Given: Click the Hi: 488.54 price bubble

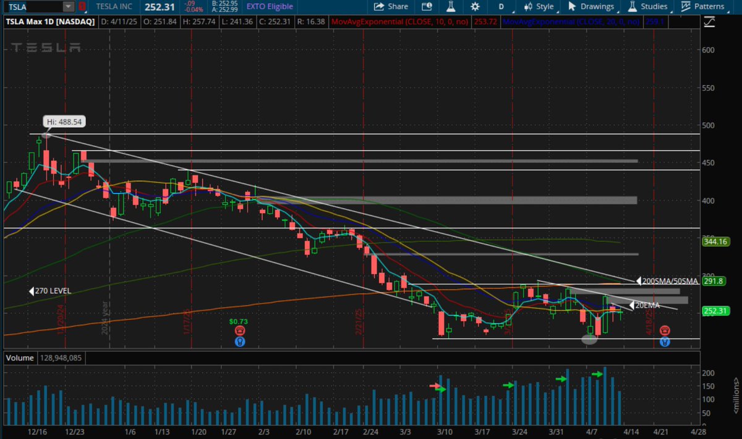Looking at the screenshot, I should (64, 122).
